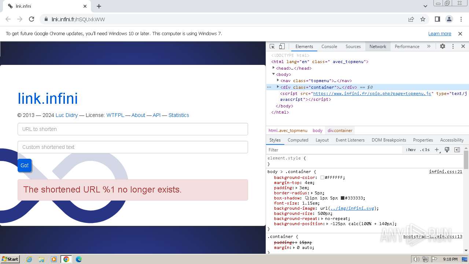Open tab search dropdown arrow
Screen dimensions: 469x264
[x=425, y=6]
